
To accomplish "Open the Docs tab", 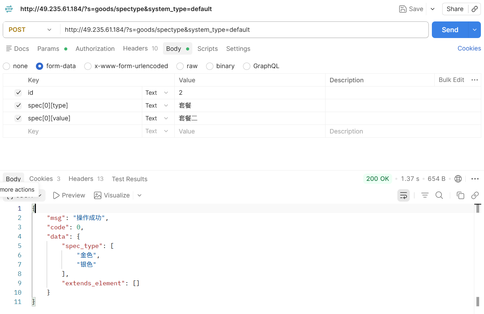I will coord(18,49).
